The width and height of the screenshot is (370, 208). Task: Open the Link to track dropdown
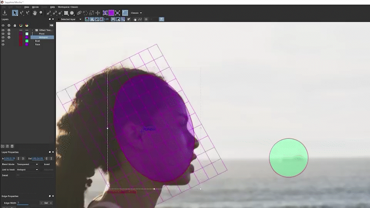pyautogui.click(x=27, y=170)
